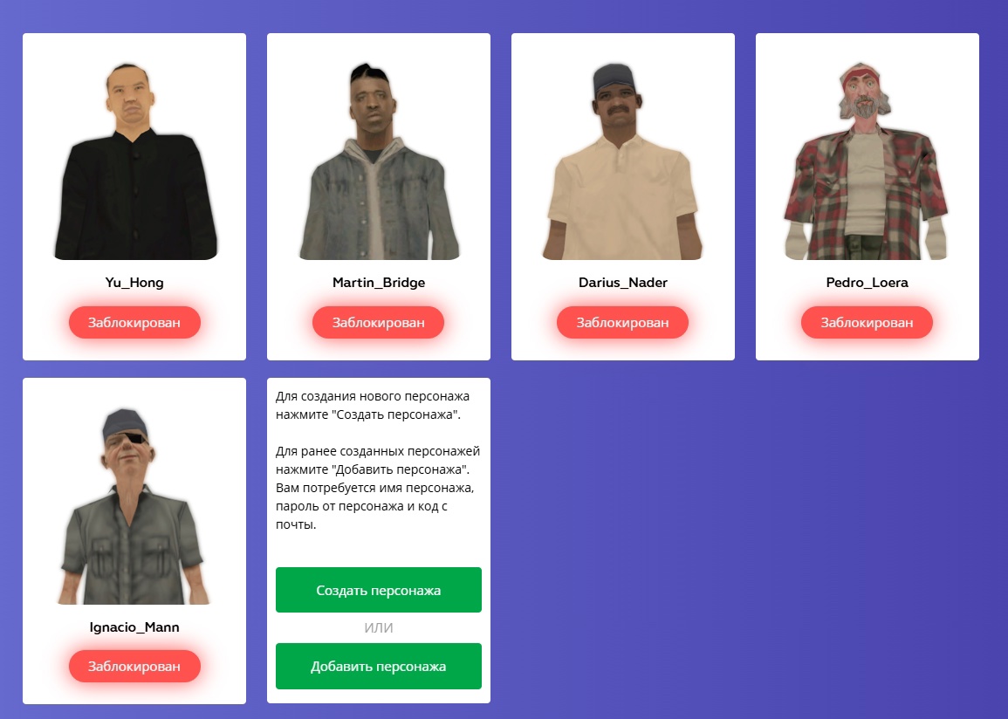The height and width of the screenshot is (719, 1008).
Task: Click 'Заблокирован' button under Ignacio_Mann
Action: coord(134,667)
